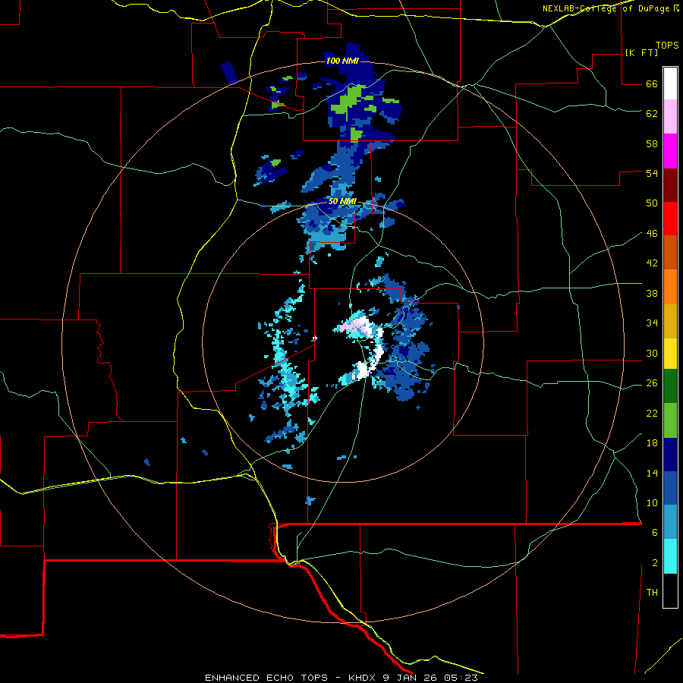Click the magenta 58 kft legend swatch
The image size is (683, 683).
tap(670, 151)
